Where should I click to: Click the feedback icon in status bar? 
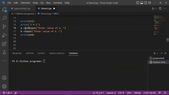tap(159, 93)
